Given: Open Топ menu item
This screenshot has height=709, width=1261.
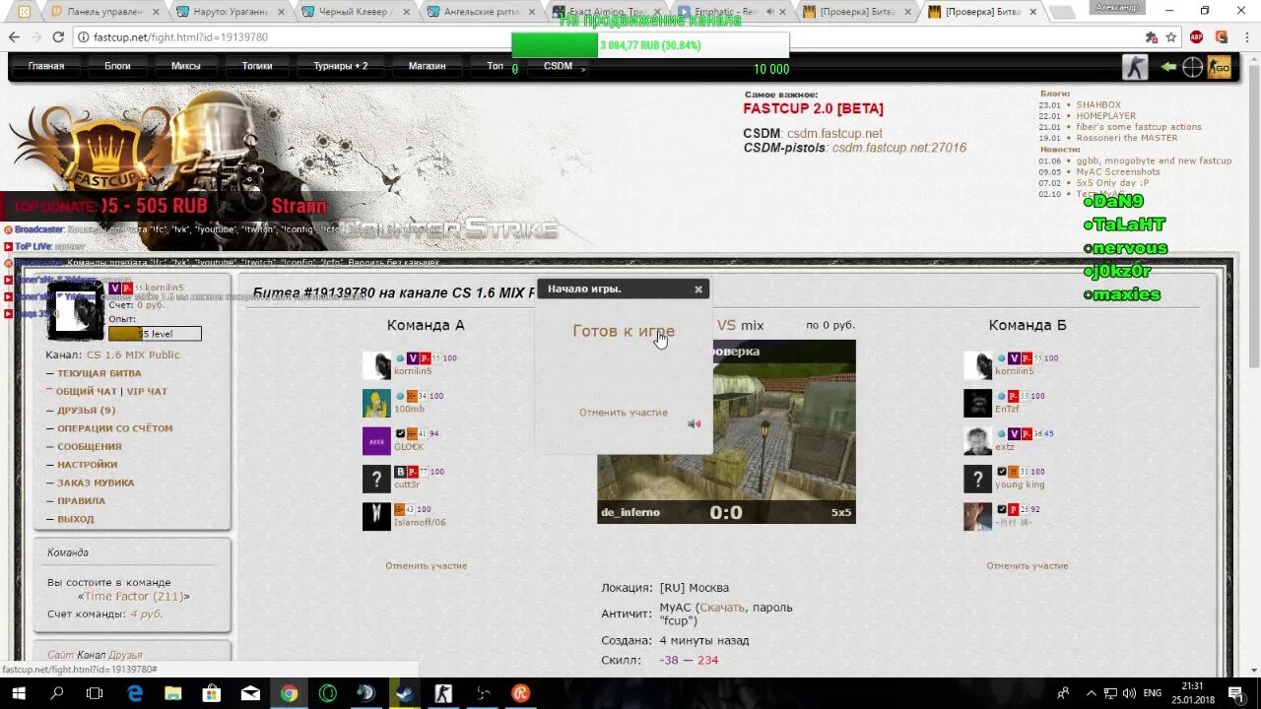Looking at the screenshot, I should 495,66.
